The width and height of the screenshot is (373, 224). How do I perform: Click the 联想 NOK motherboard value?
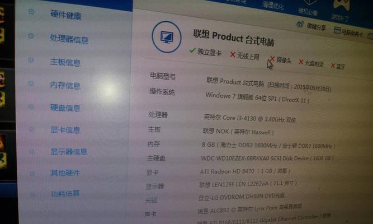(238, 132)
